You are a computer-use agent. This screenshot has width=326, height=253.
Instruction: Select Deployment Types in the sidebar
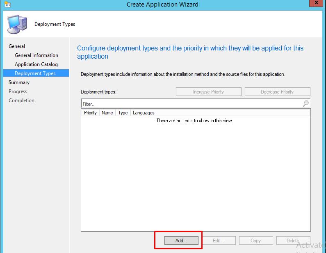coord(35,73)
